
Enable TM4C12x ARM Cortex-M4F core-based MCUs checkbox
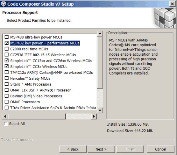pos(6,72)
